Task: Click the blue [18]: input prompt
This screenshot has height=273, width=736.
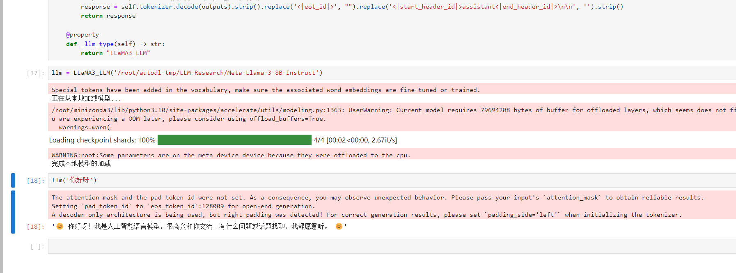Action: (35, 181)
